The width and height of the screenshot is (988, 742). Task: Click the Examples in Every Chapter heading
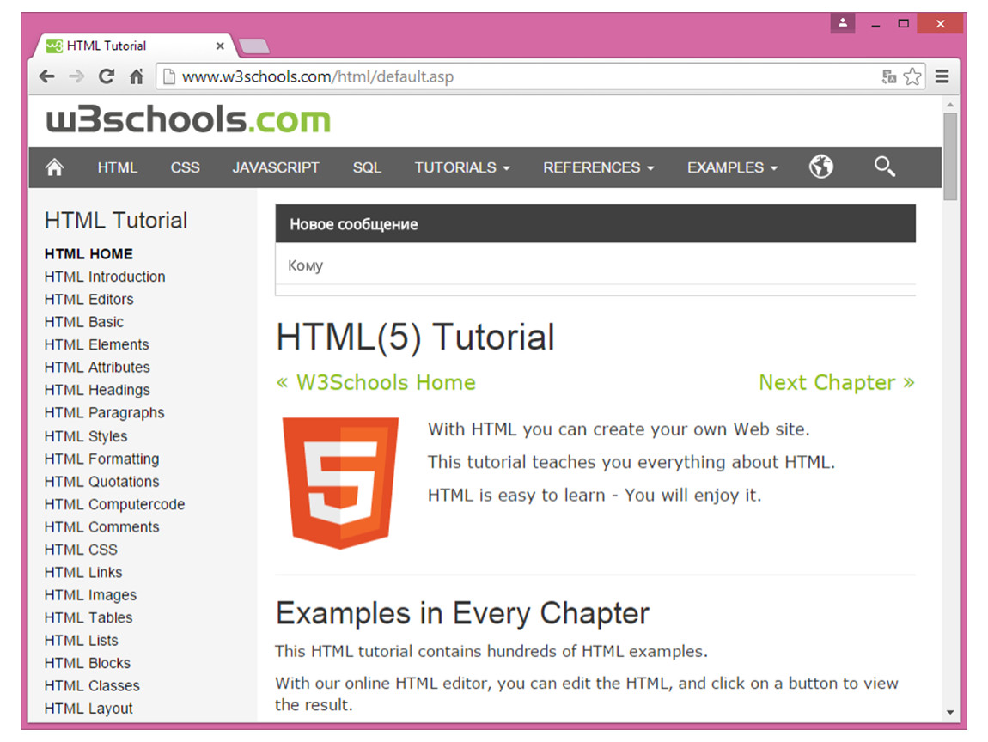[x=462, y=613]
